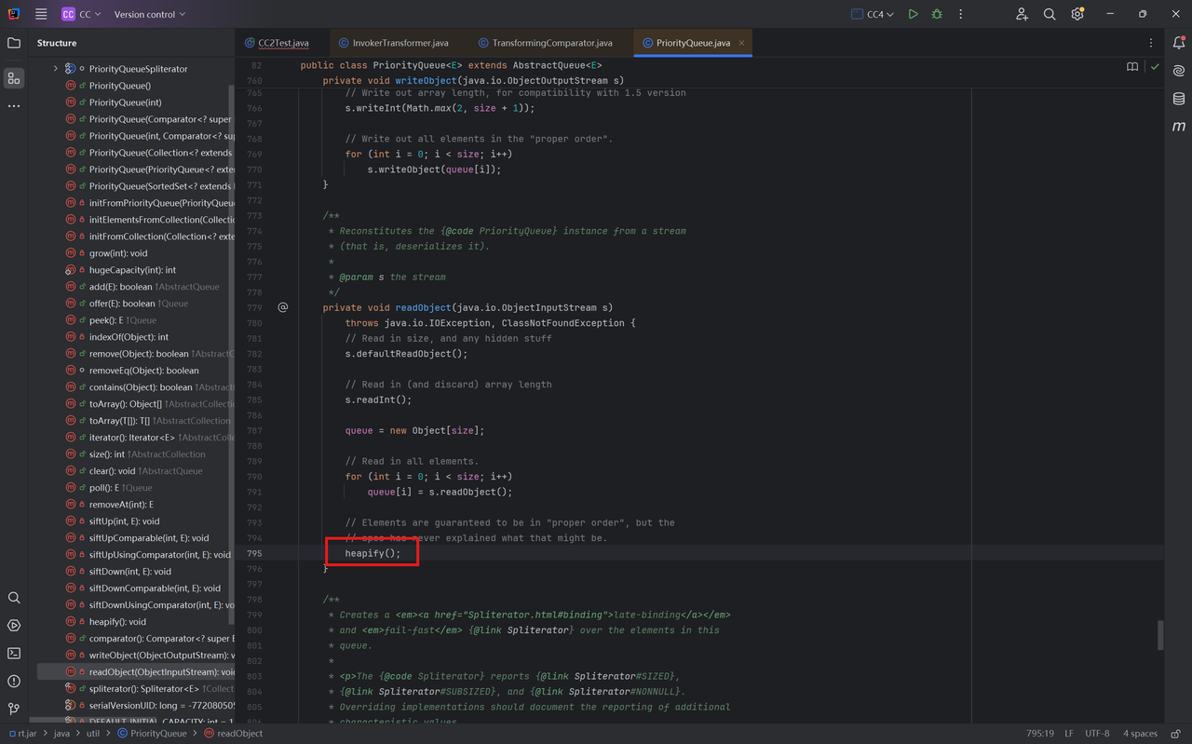Open inspections check mark widget
The width and height of the screenshot is (1192, 744).
click(x=1155, y=67)
